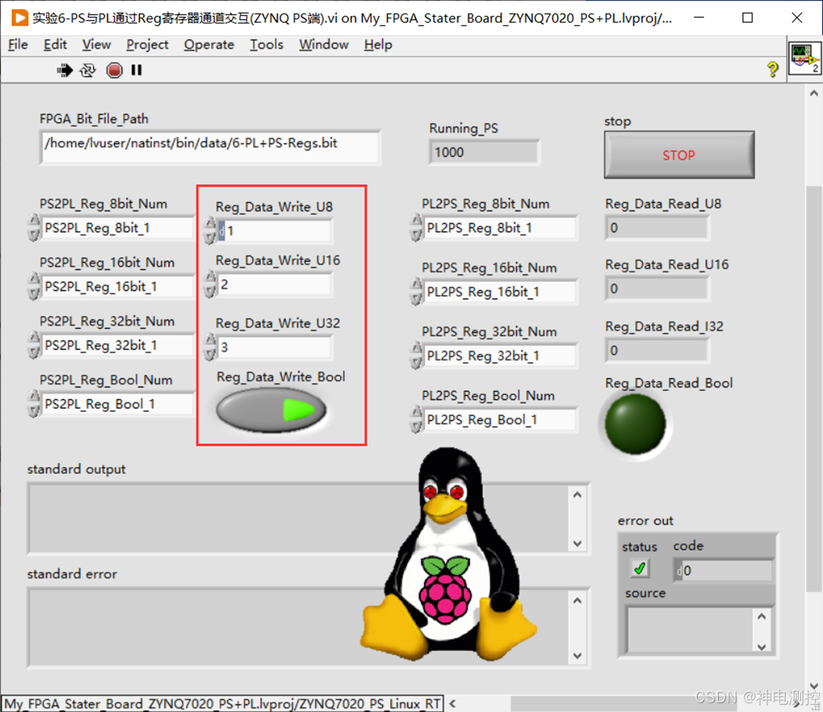Click the stepper arrows of PS2PL_Reg_Bool_Num
Screen dimensions: 823x712
pos(34,404)
